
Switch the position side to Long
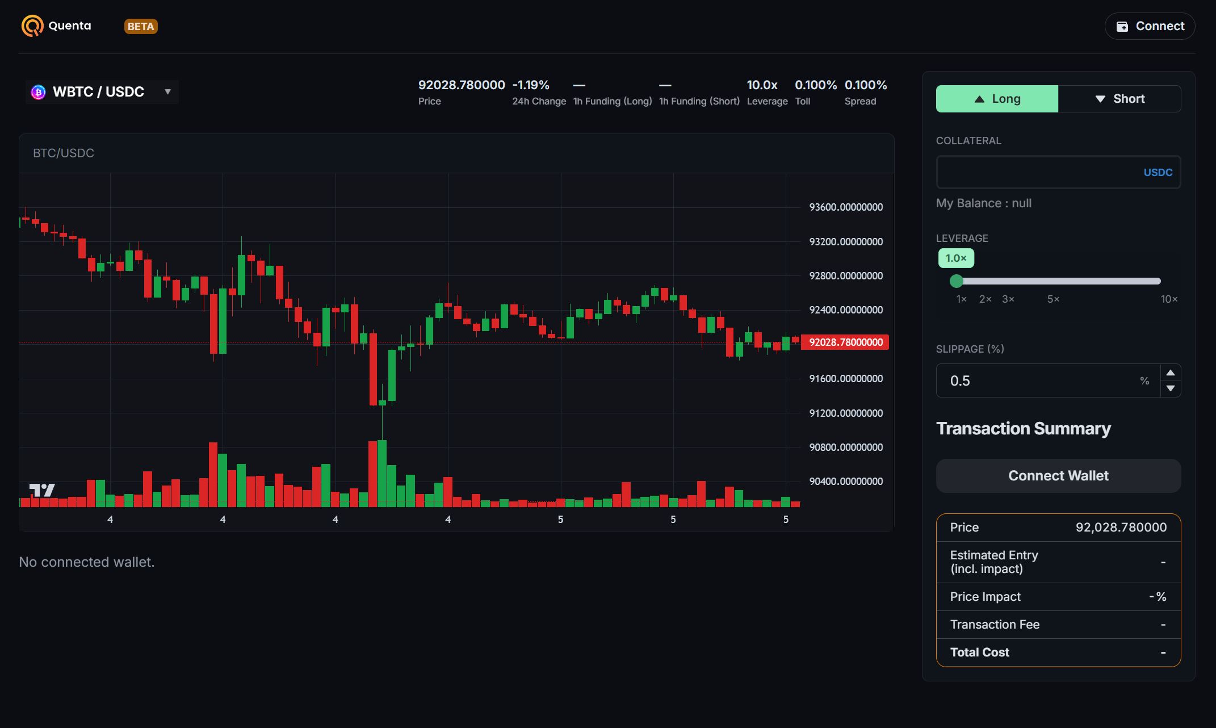997,98
